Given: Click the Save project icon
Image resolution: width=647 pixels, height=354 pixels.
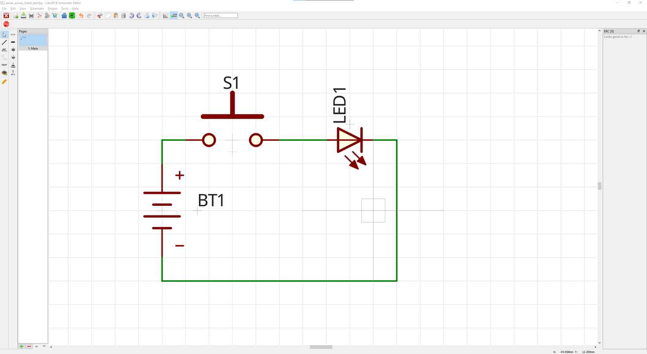Looking at the screenshot, I should point(24,16).
